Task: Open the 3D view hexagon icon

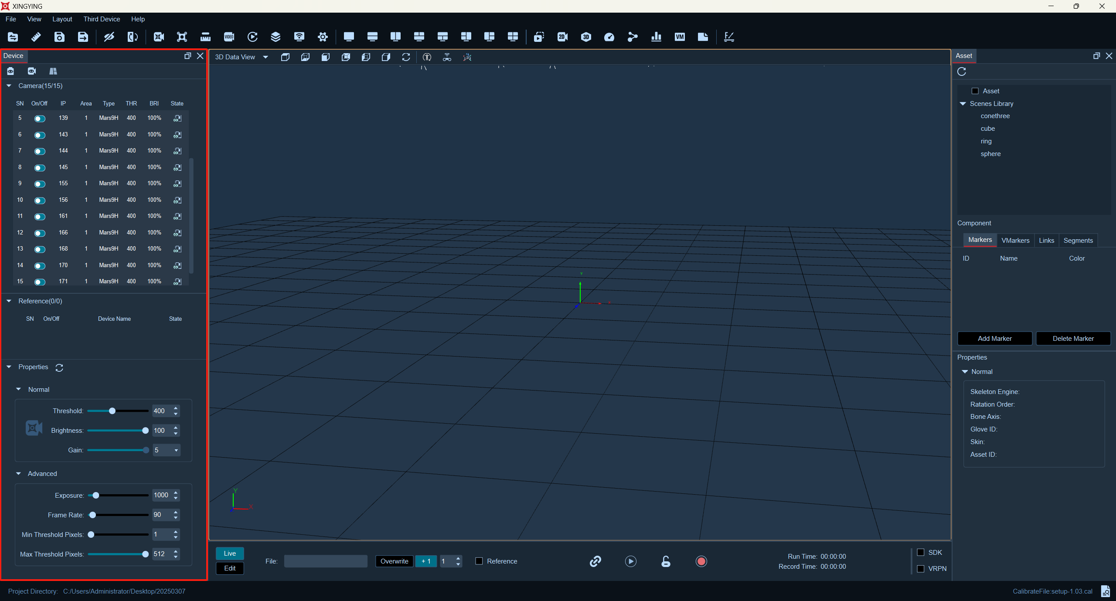Action: [x=586, y=37]
